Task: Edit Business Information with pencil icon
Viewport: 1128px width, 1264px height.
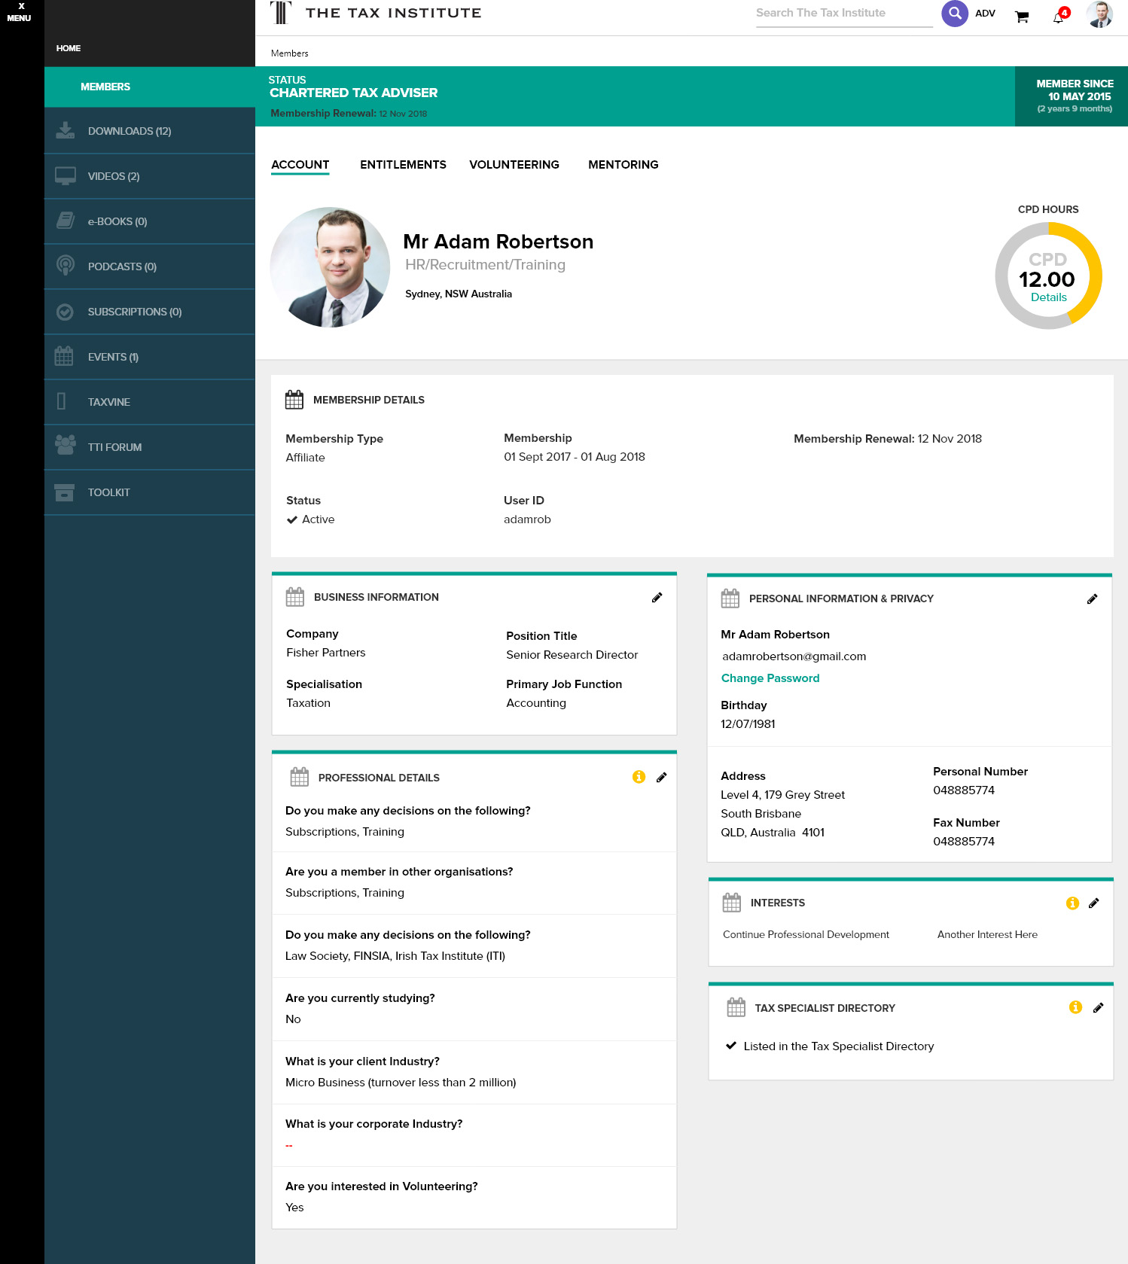Action: tap(657, 598)
